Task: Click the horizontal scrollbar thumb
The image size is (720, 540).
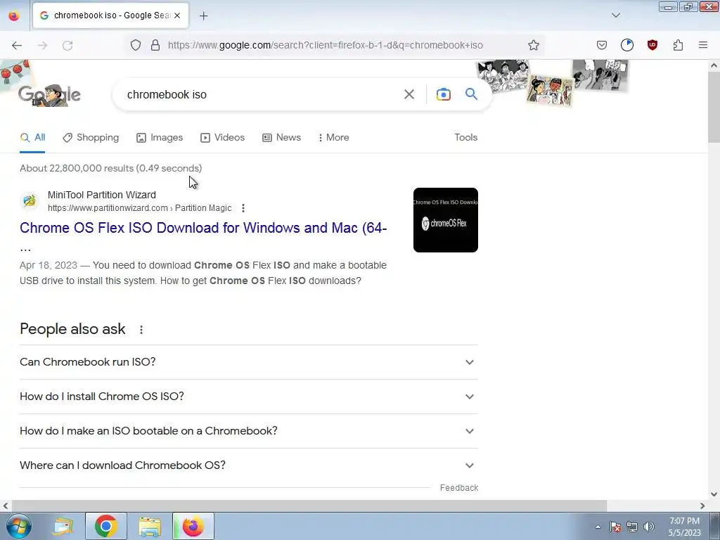Action: click(x=309, y=506)
